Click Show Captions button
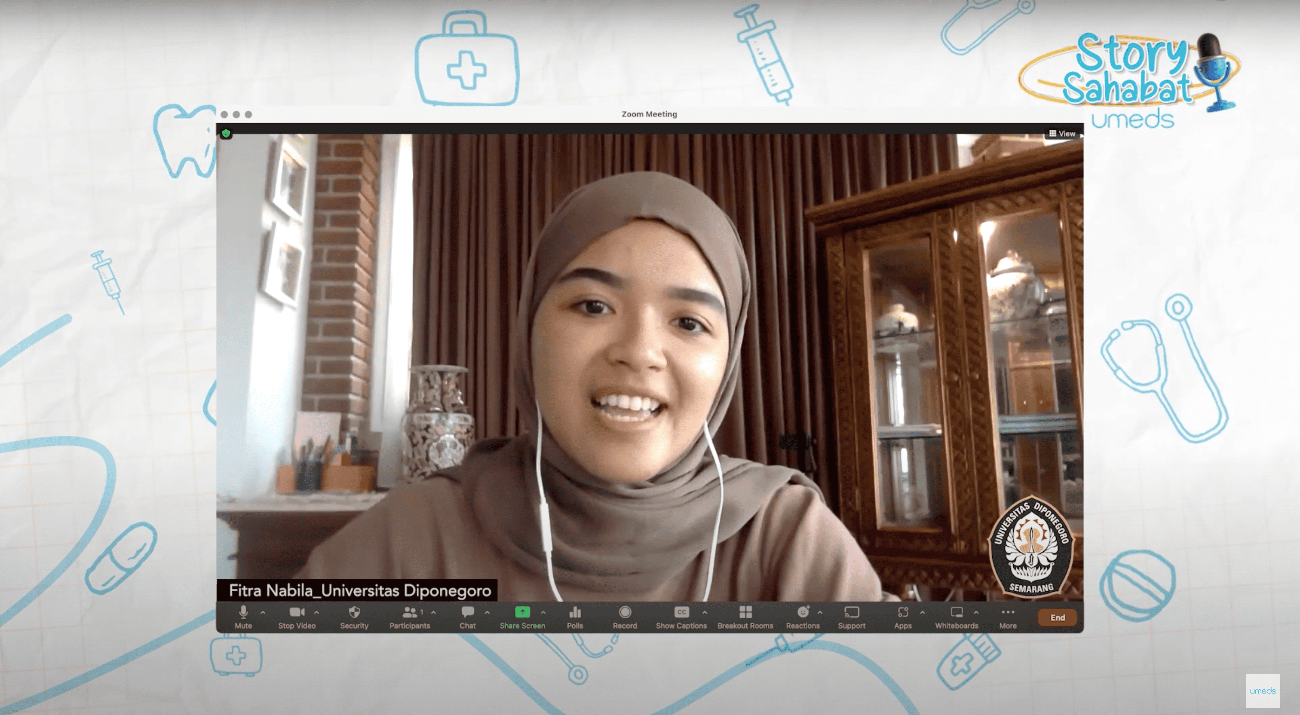Viewport: 1300px width, 715px height. coord(681,617)
